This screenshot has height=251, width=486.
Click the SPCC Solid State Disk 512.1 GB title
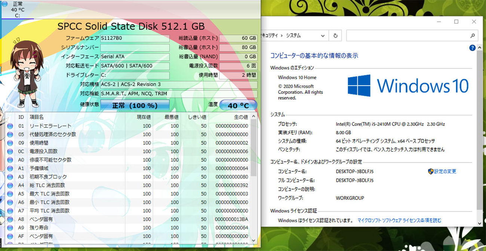click(x=131, y=26)
